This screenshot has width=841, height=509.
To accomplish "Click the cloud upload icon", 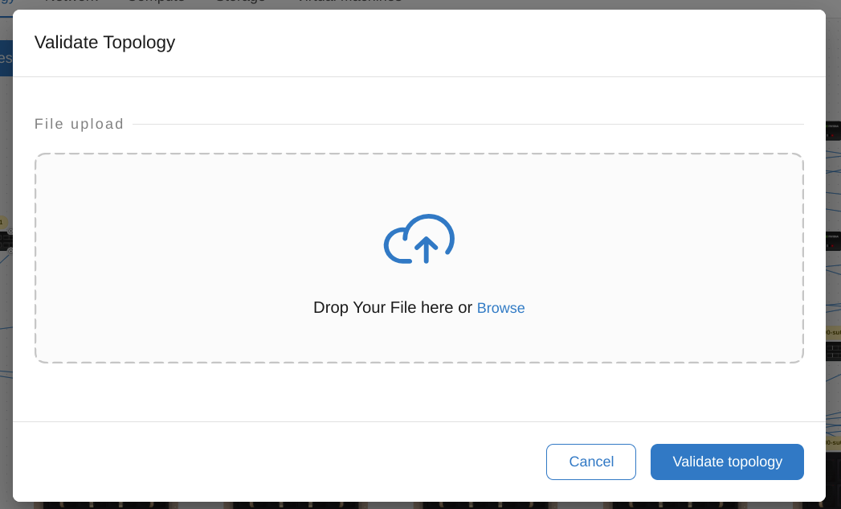I will [x=418, y=239].
